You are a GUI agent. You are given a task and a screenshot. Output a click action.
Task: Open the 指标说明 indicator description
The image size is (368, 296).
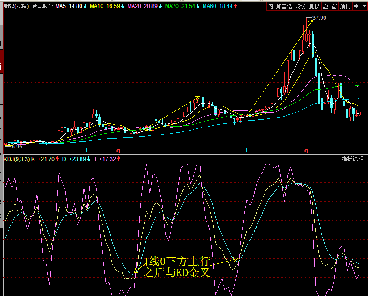pyautogui.click(x=352, y=159)
